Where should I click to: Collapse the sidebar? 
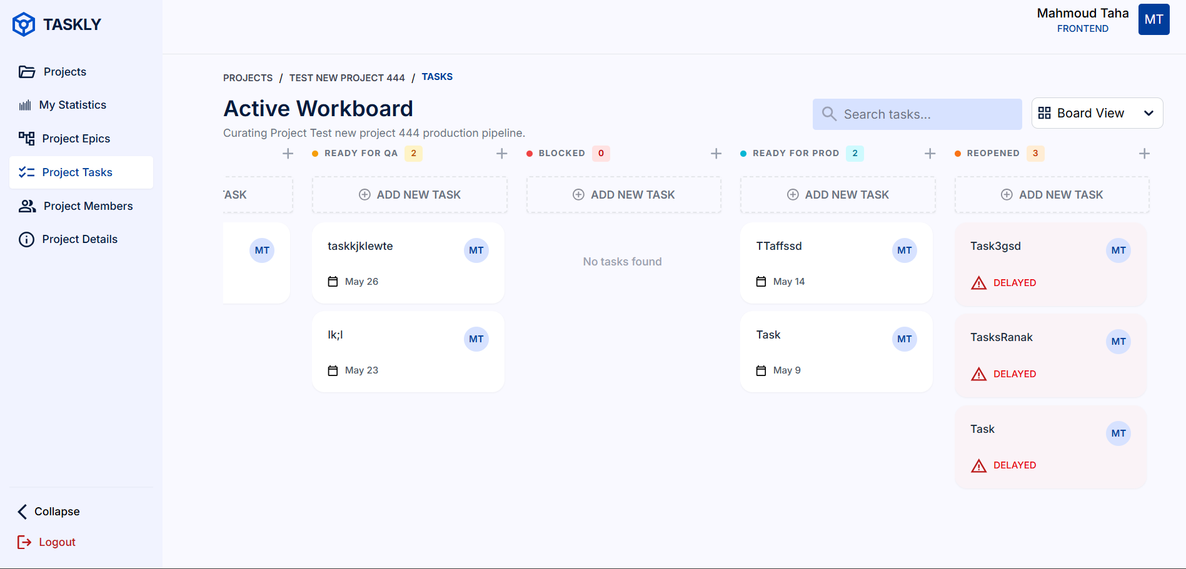pos(49,512)
